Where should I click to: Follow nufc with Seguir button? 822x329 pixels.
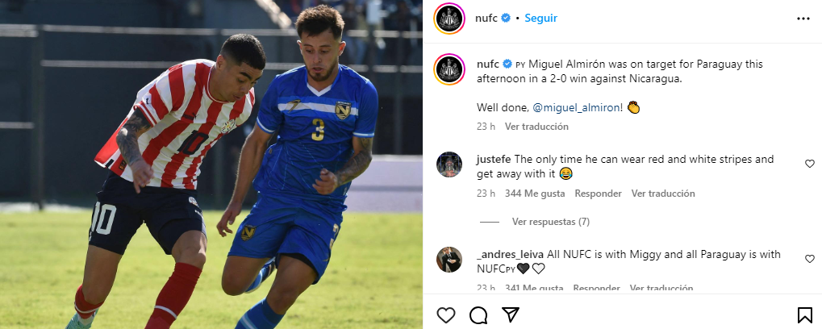540,18
